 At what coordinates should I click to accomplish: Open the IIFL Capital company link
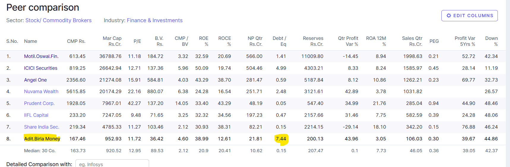[x=36, y=115]
